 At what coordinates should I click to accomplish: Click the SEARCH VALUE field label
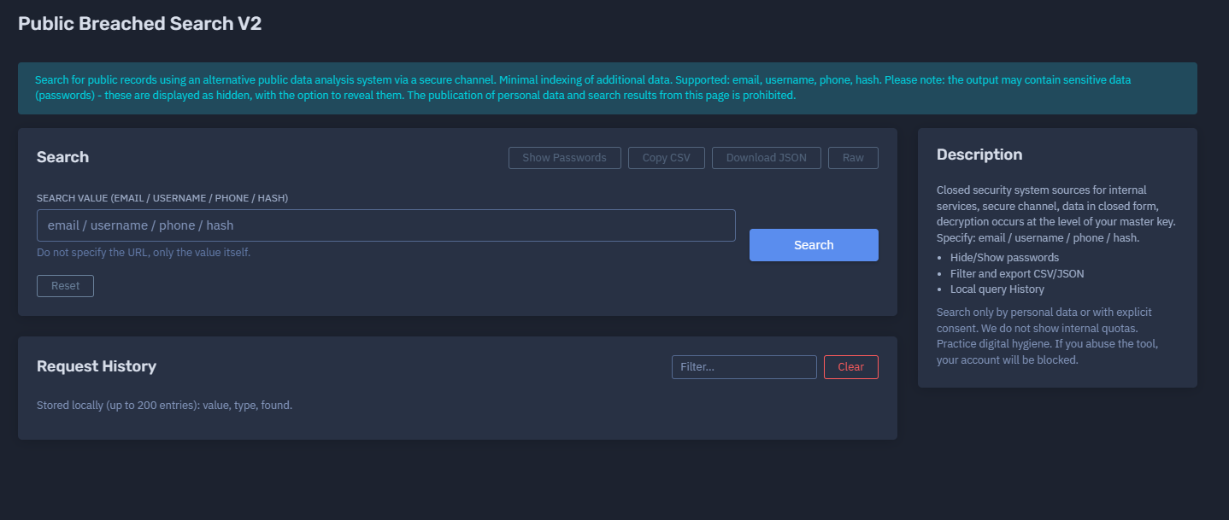click(x=162, y=198)
